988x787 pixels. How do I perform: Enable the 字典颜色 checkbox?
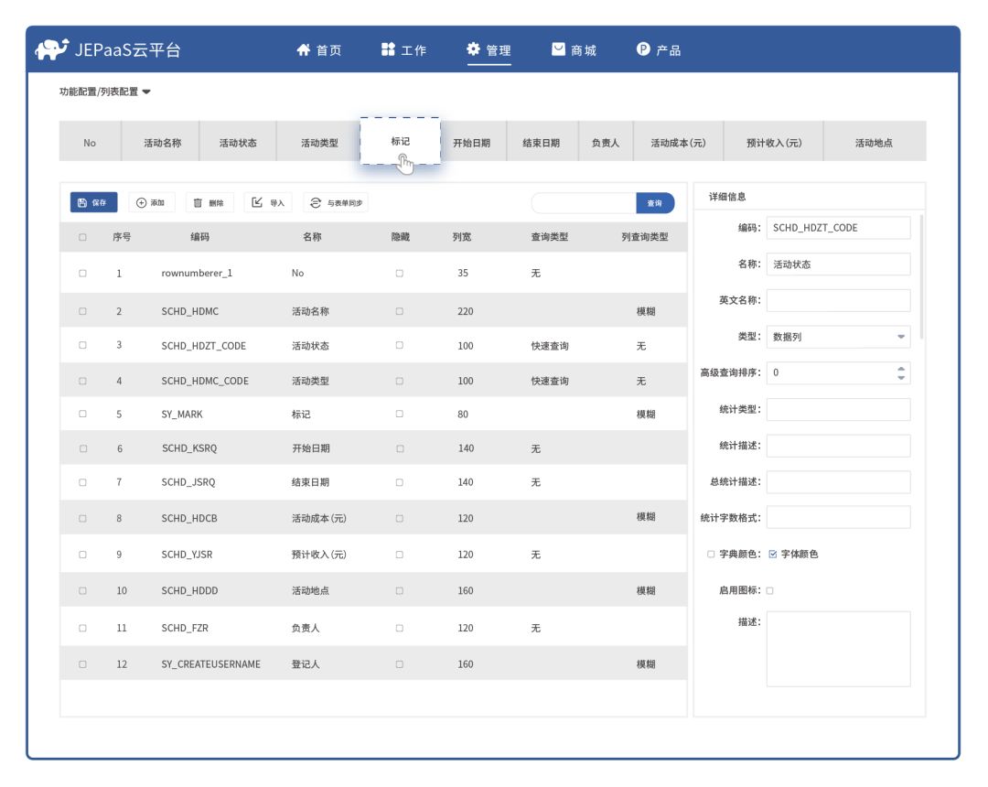(713, 552)
